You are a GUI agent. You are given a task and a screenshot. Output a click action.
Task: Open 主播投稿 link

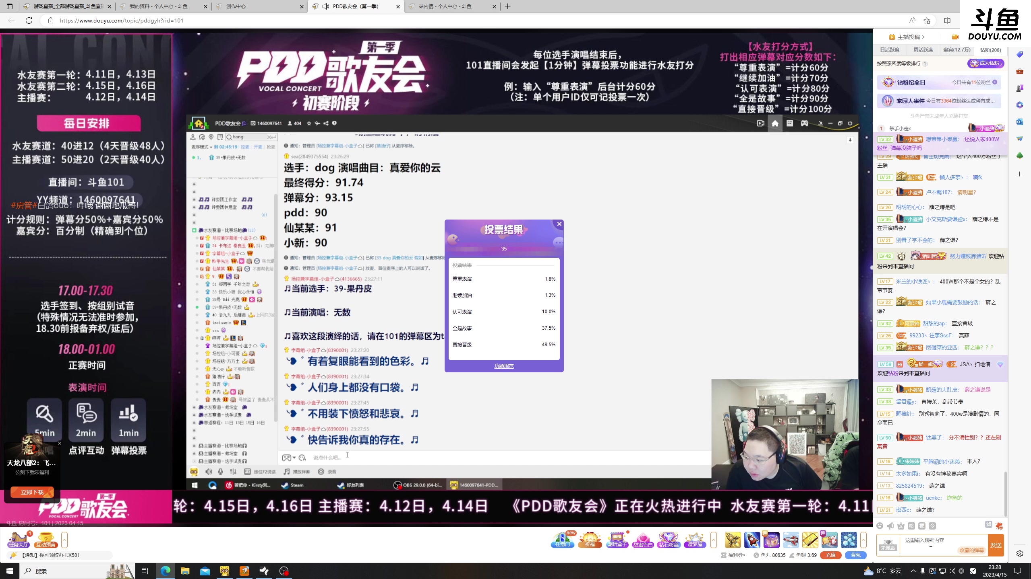(907, 37)
